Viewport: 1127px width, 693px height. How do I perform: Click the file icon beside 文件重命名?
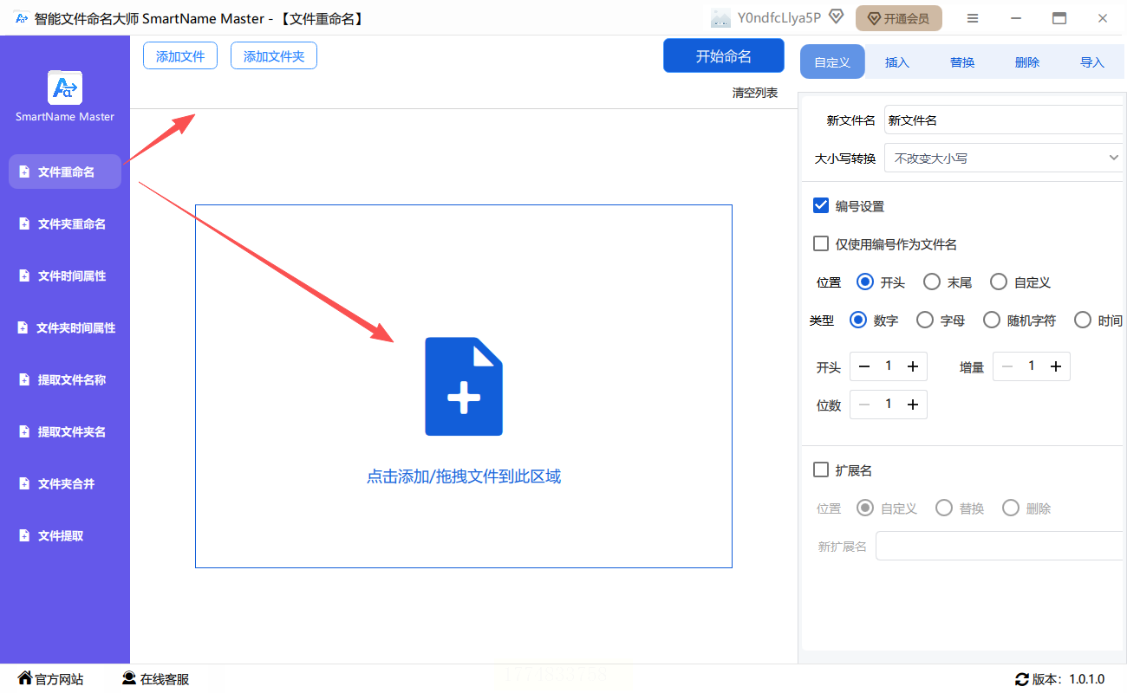pos(24,172)
